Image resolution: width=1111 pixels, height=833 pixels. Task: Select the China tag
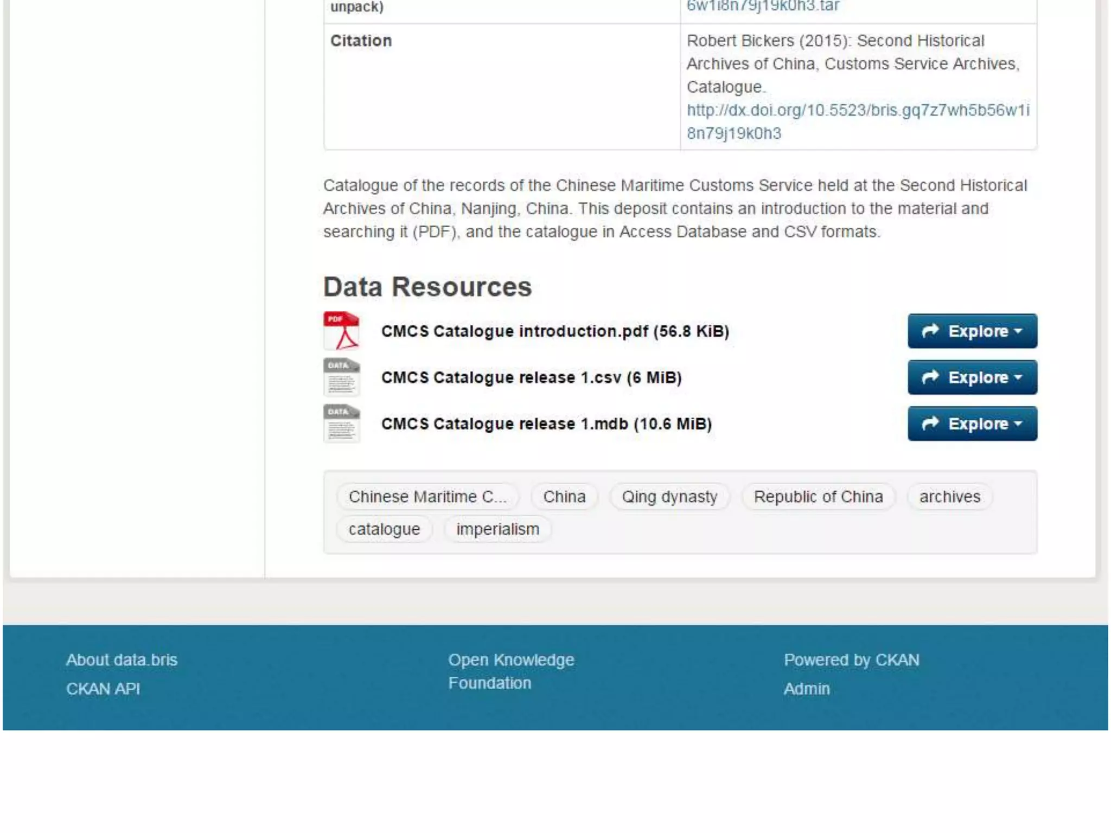[x=564, y=497]
